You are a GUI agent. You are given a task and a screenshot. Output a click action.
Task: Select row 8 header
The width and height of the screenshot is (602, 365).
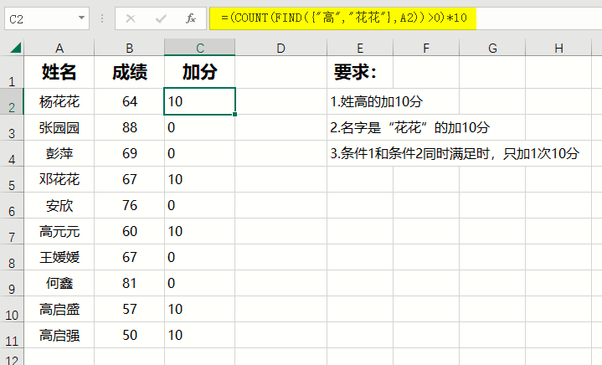point(12,257)
